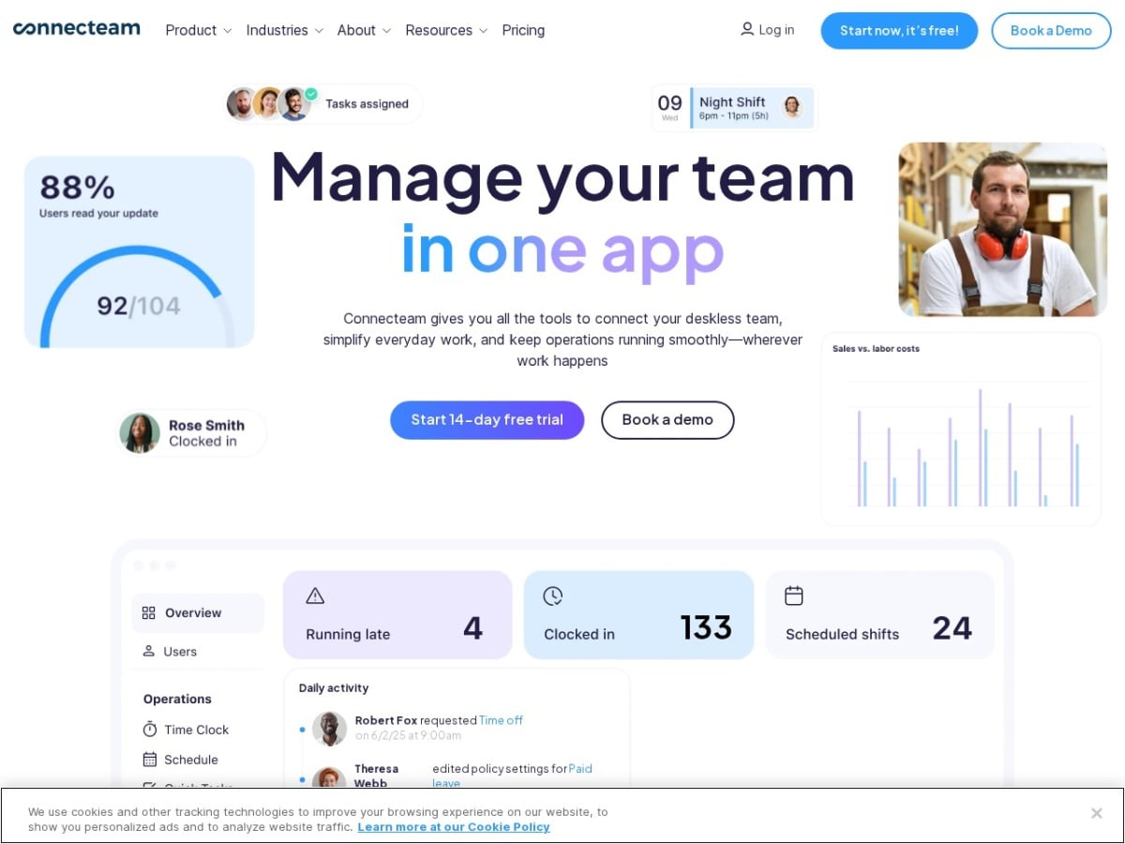Viewport: 1125px width, 844px height.
Task: Click the Book a demo hero button
Action: 667,419
